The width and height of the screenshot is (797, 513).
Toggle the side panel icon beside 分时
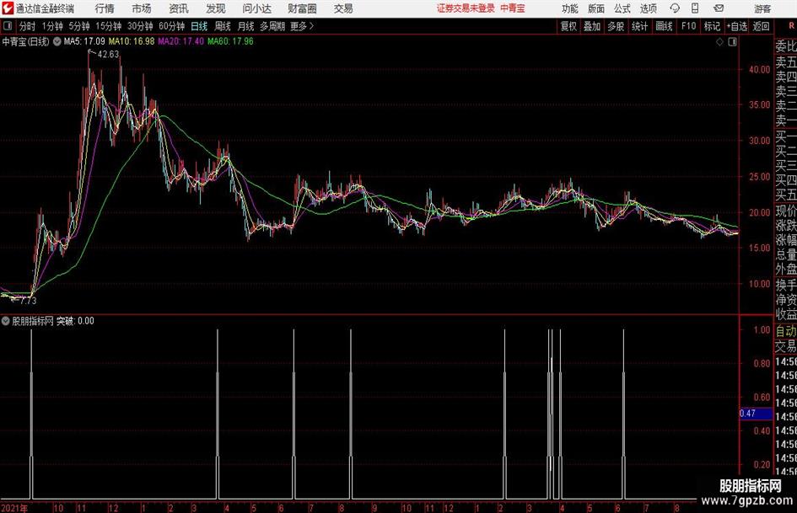(8, 26)
